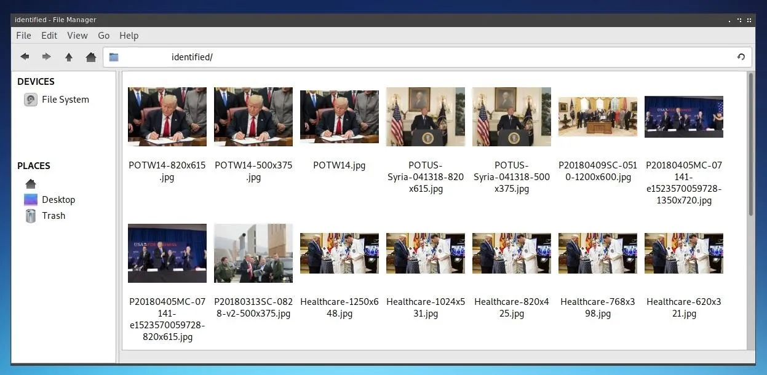767x375 pixels.
Task: Click file name ending e1523570059728-820x615.jpg
Action: tap(167, 319)
